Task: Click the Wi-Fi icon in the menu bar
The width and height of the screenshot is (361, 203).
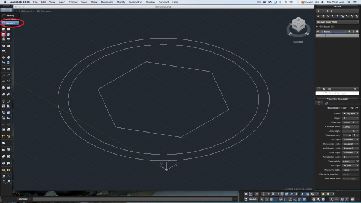Action: 291,2
